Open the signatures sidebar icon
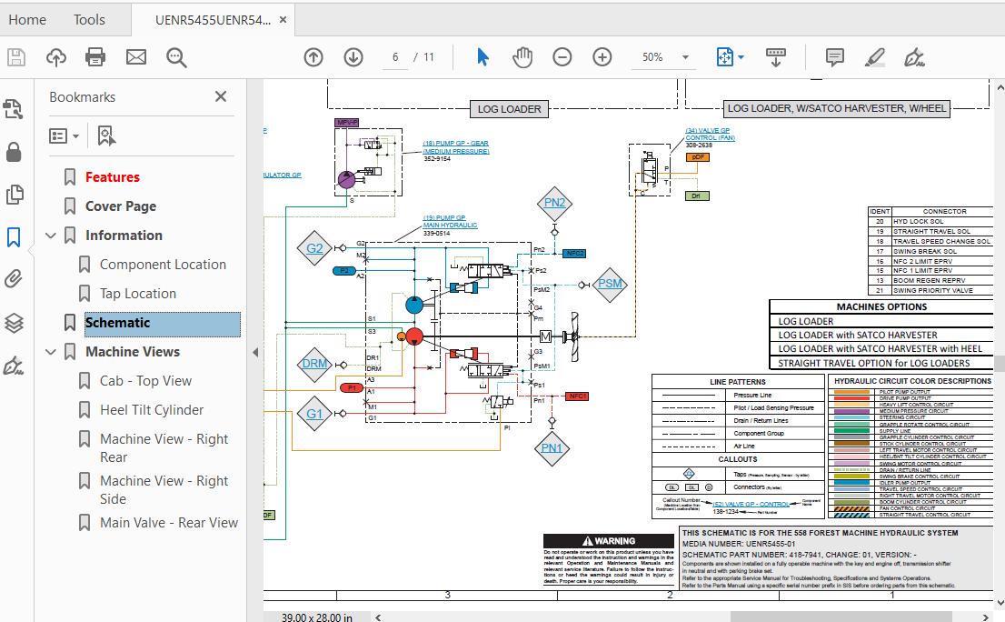1005x622 pixels. tap(14, 365)
